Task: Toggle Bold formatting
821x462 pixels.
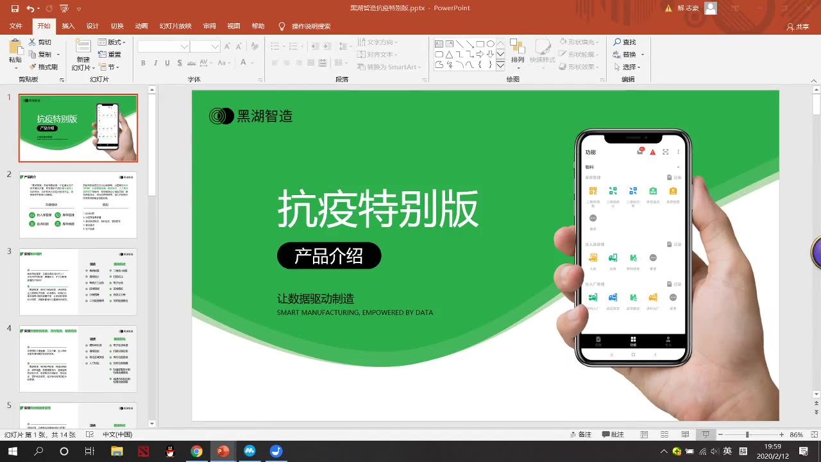Action: (143, 63)
